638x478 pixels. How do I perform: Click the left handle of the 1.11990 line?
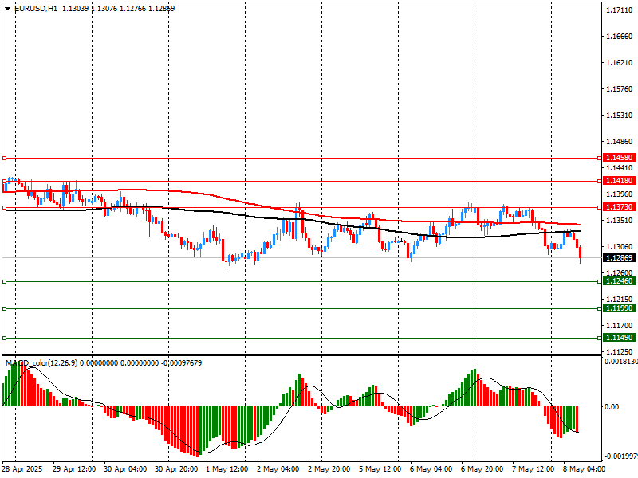pyautogui.click(x=4, y=308)
